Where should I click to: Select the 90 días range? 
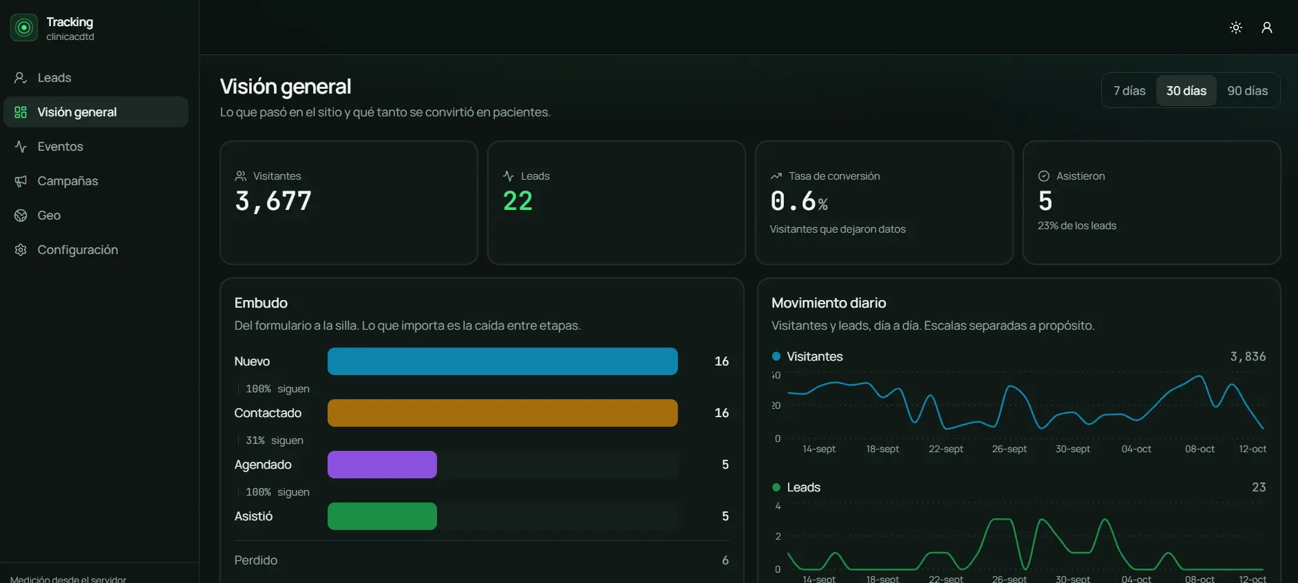coord(1248,91)
